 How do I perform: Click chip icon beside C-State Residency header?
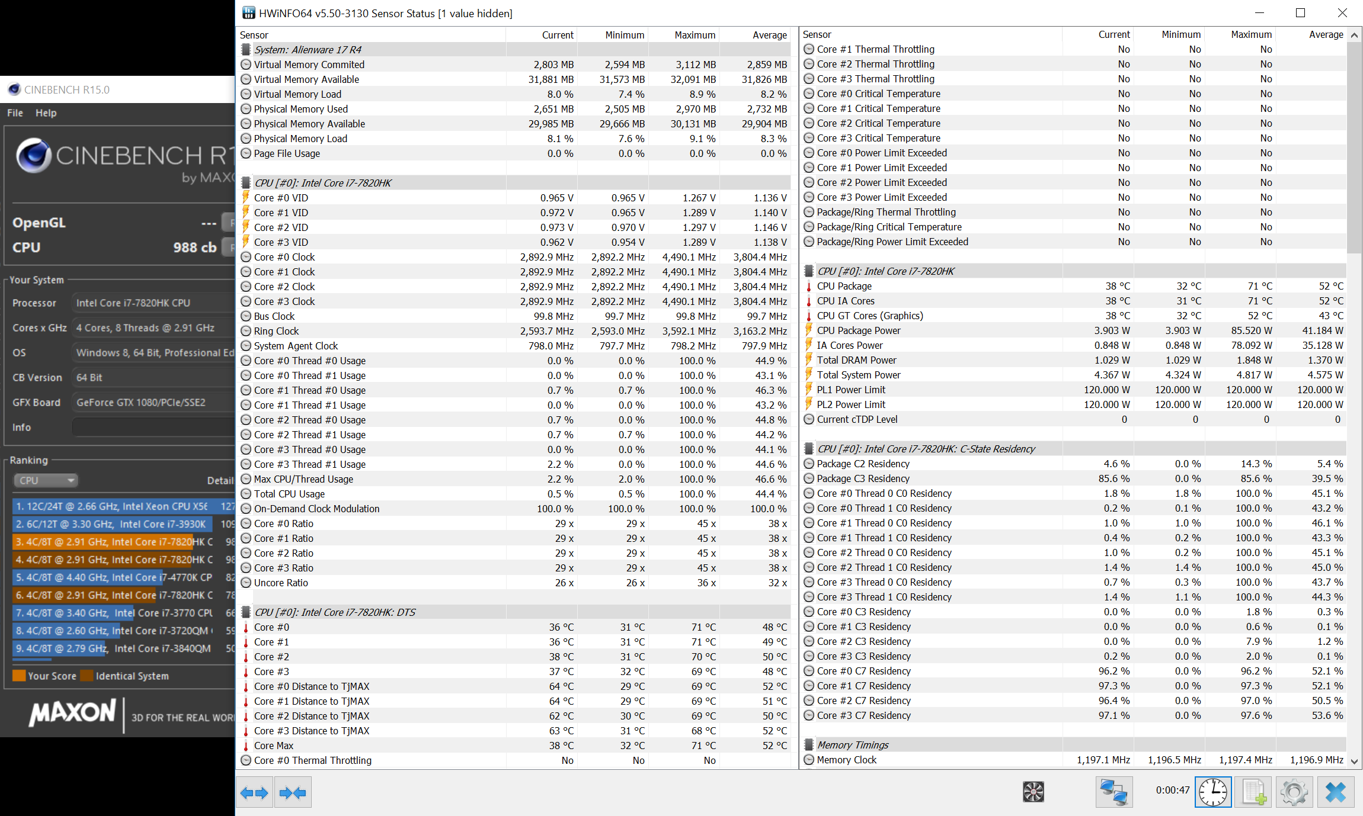[x=809, y=449]
